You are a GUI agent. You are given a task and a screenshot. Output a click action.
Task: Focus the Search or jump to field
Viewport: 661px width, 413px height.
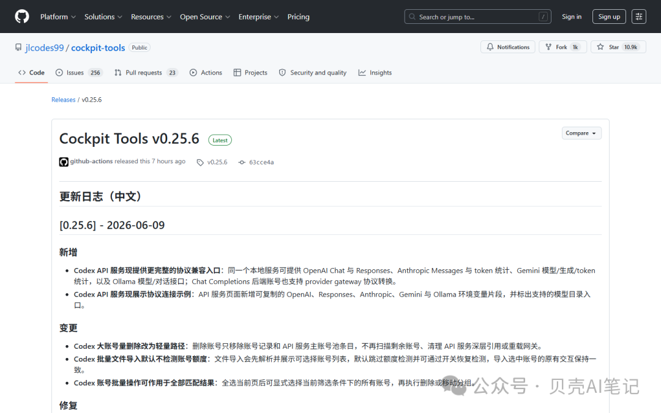click(477, 17)
